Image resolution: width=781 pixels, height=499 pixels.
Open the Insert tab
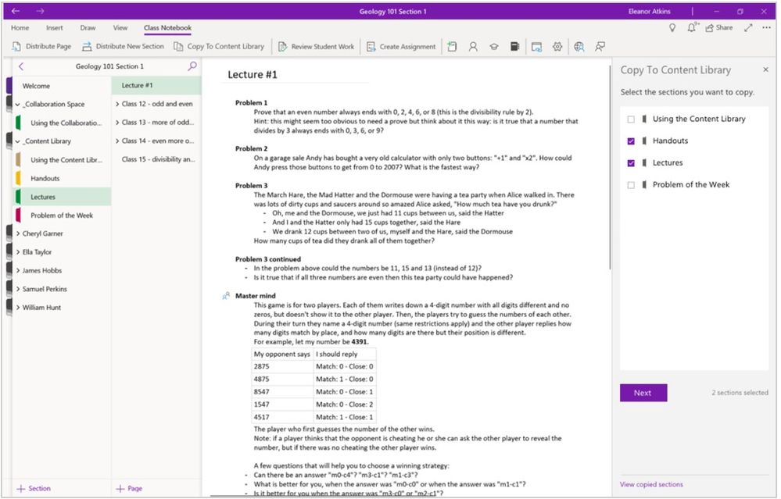(54, 28)
